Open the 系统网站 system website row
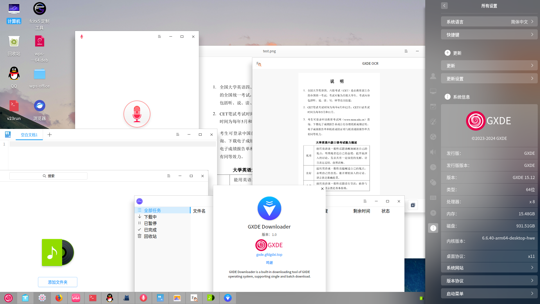 tap(489, 268)
